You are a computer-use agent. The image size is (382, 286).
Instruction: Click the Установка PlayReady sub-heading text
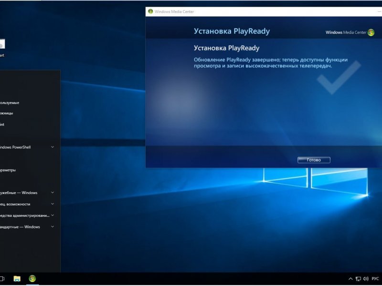[226, 48]
